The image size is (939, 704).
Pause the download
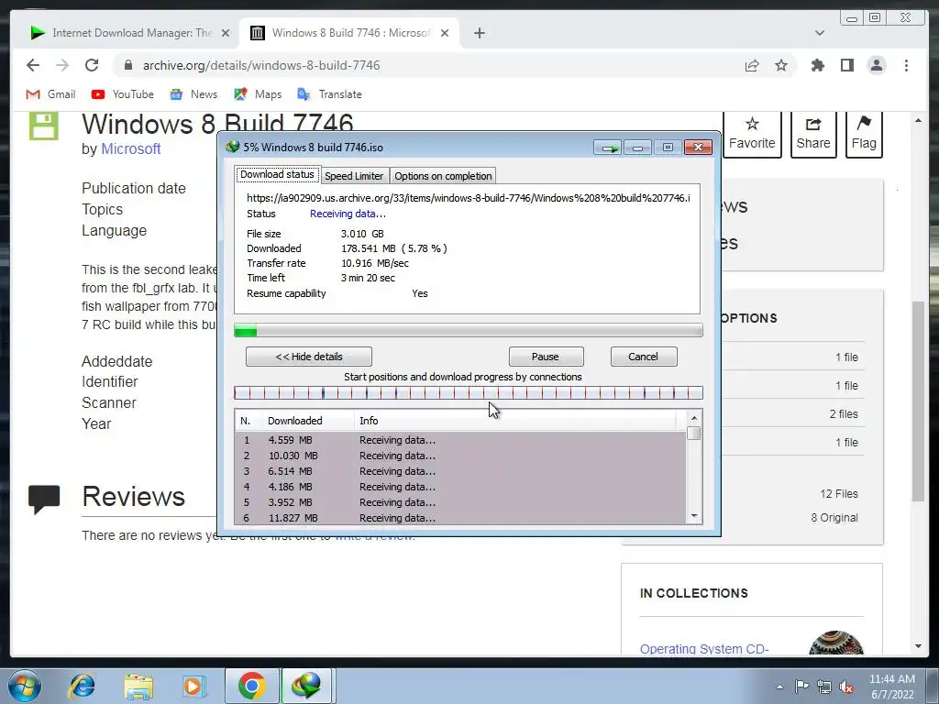point(546,357)
